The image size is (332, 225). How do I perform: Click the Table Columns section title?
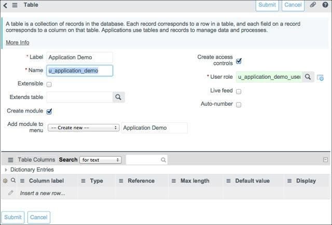[36, 160]
